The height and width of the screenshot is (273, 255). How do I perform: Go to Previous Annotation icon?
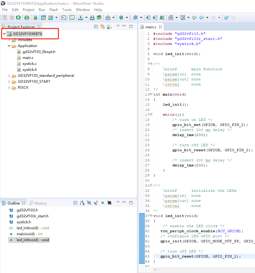click(x=183, y=18)
